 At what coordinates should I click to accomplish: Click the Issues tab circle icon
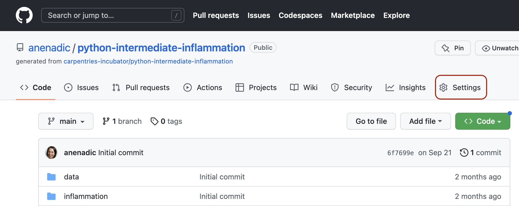click(x=68, y=87)
